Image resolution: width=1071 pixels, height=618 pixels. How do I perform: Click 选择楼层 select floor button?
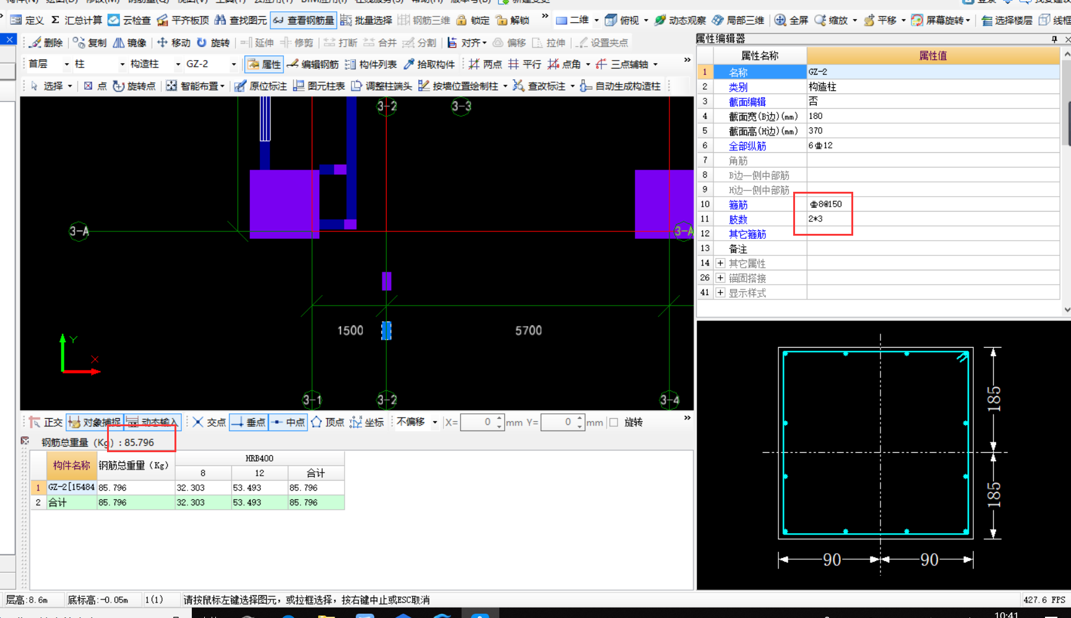(x=1007, y=20)
